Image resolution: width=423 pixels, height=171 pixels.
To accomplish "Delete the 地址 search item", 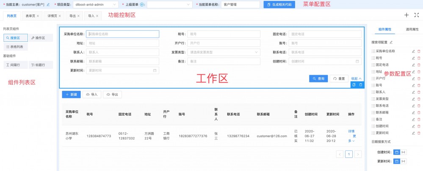I will 419,71.
